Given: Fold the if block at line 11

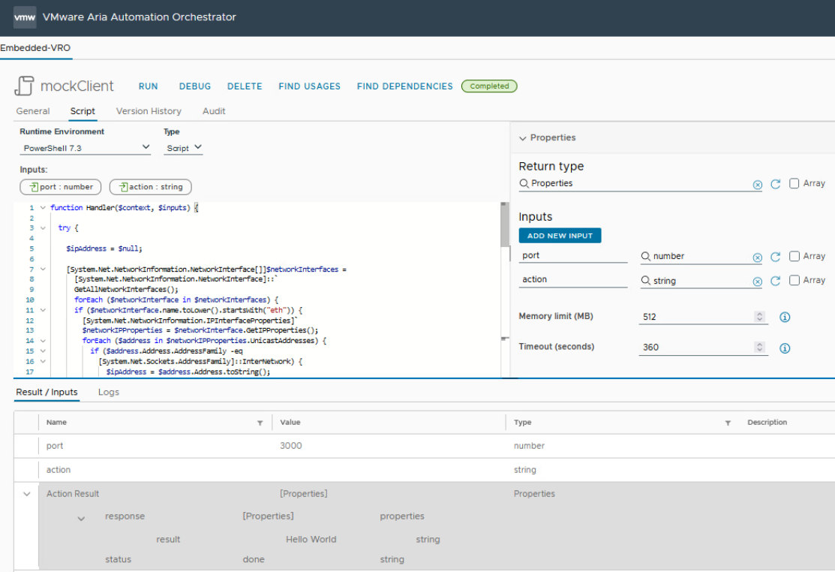Looking at the screenshot, I should pos(43,310).
